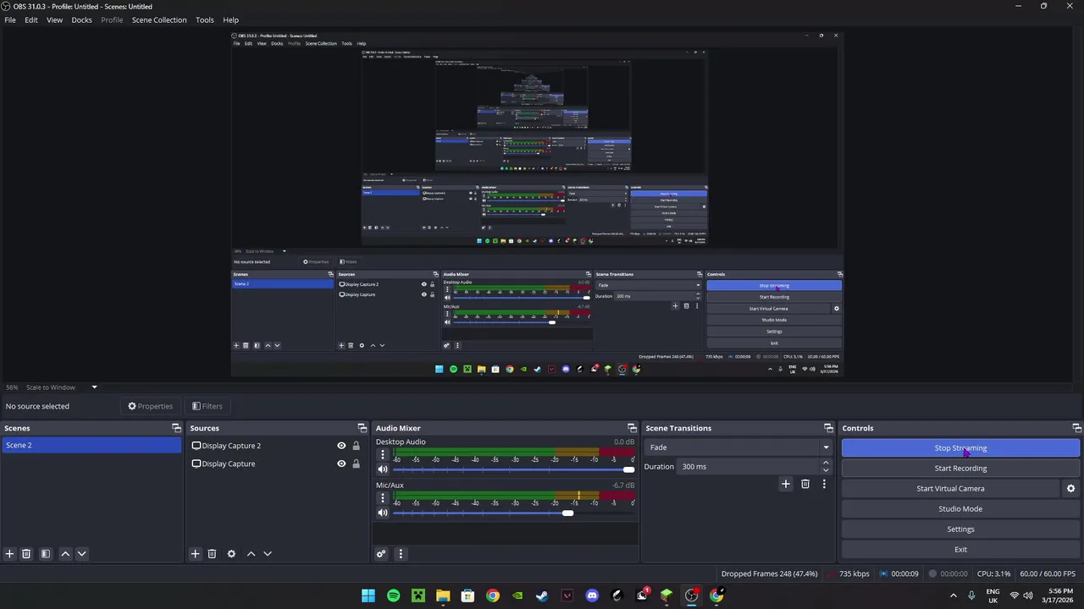Show hidden system tray icons chevron
Image resolution: width=1084 pixels, height=609 pixels.
click(x=955, y=595)
